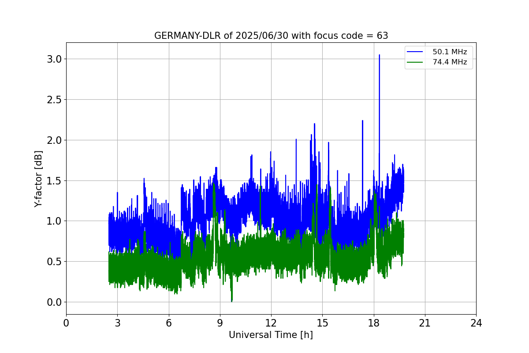This screenshot has height=353, width=529.
Task: Click the x-axis tick label 21
Action: (425, 323)
